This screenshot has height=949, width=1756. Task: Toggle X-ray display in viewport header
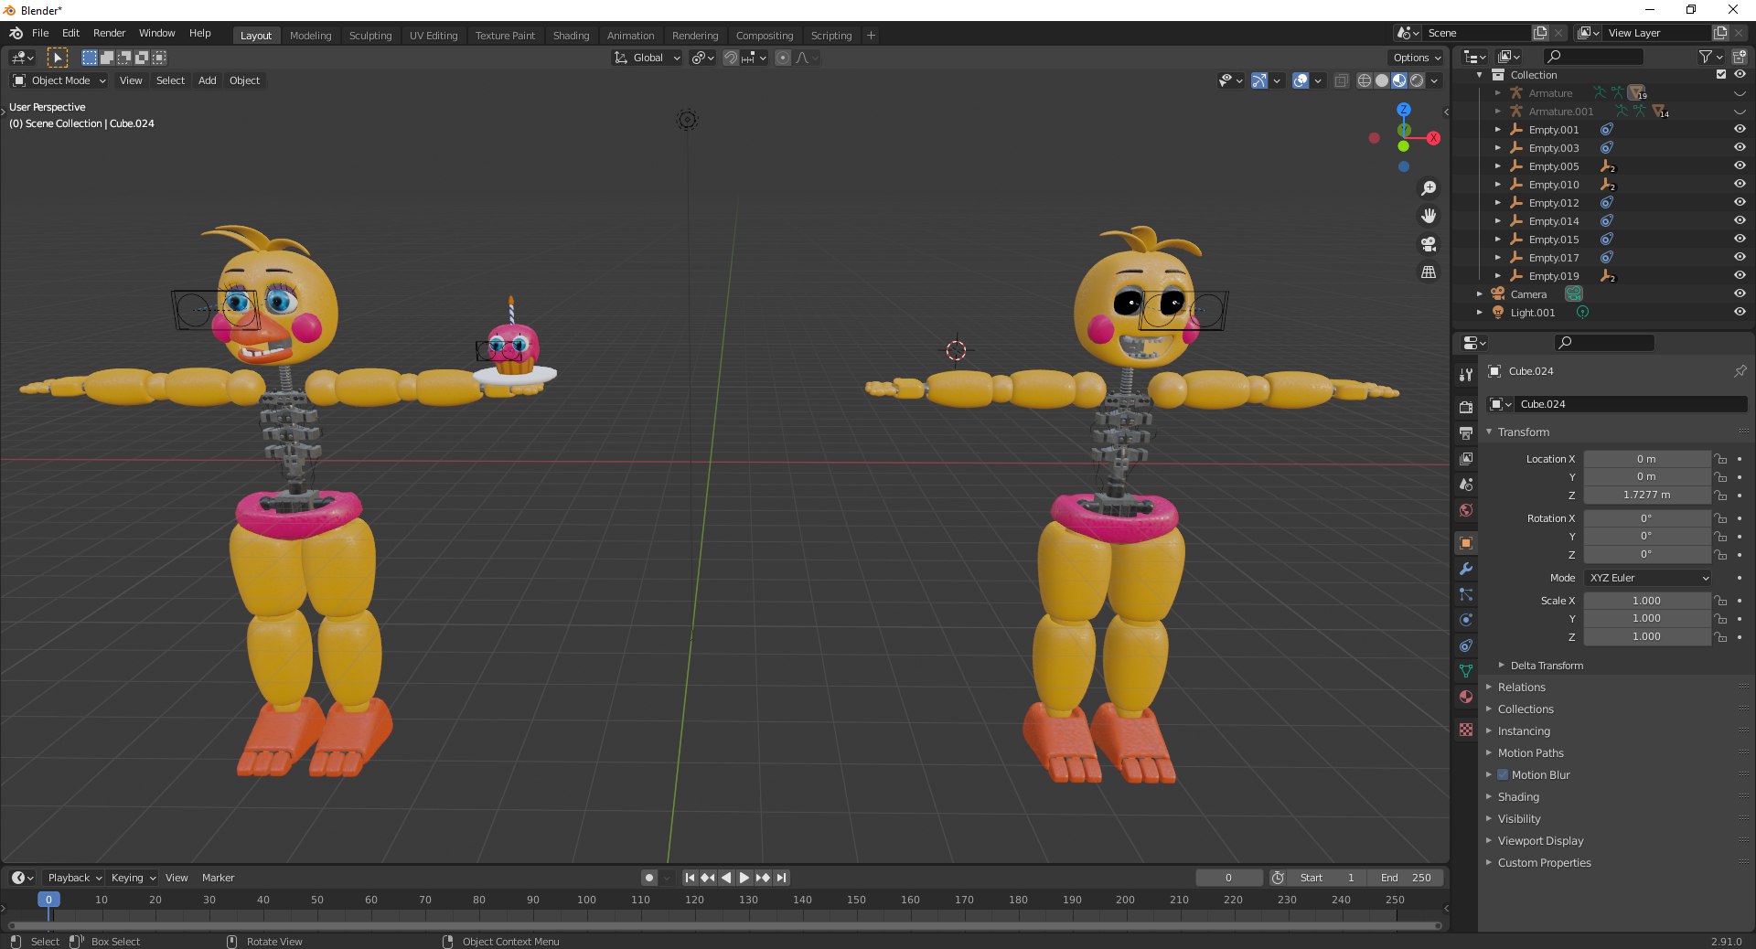coord(1342,80)
